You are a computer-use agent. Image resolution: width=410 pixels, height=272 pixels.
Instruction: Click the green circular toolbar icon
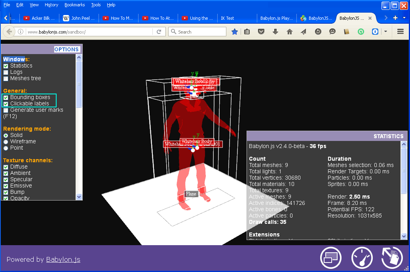[x=361, y=32]
